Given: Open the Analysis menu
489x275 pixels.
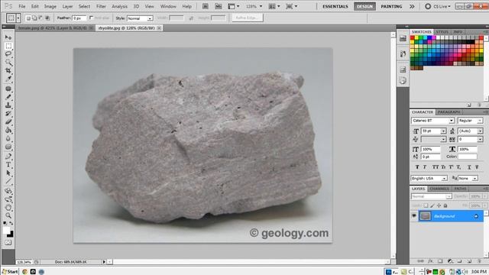Looking at the screenshot, I should (119, 6).
